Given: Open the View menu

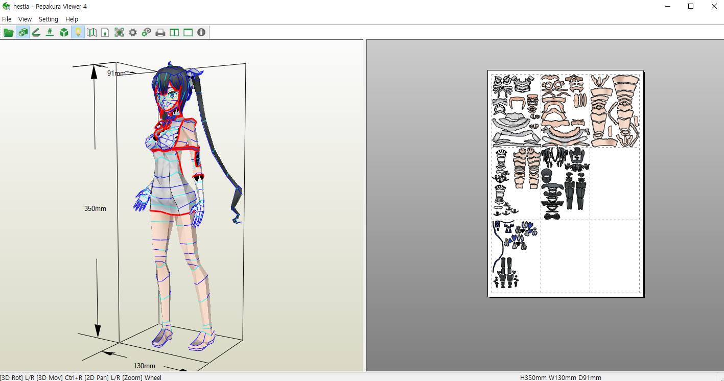Looking at the screenshot, I should (x=25, y=19).
